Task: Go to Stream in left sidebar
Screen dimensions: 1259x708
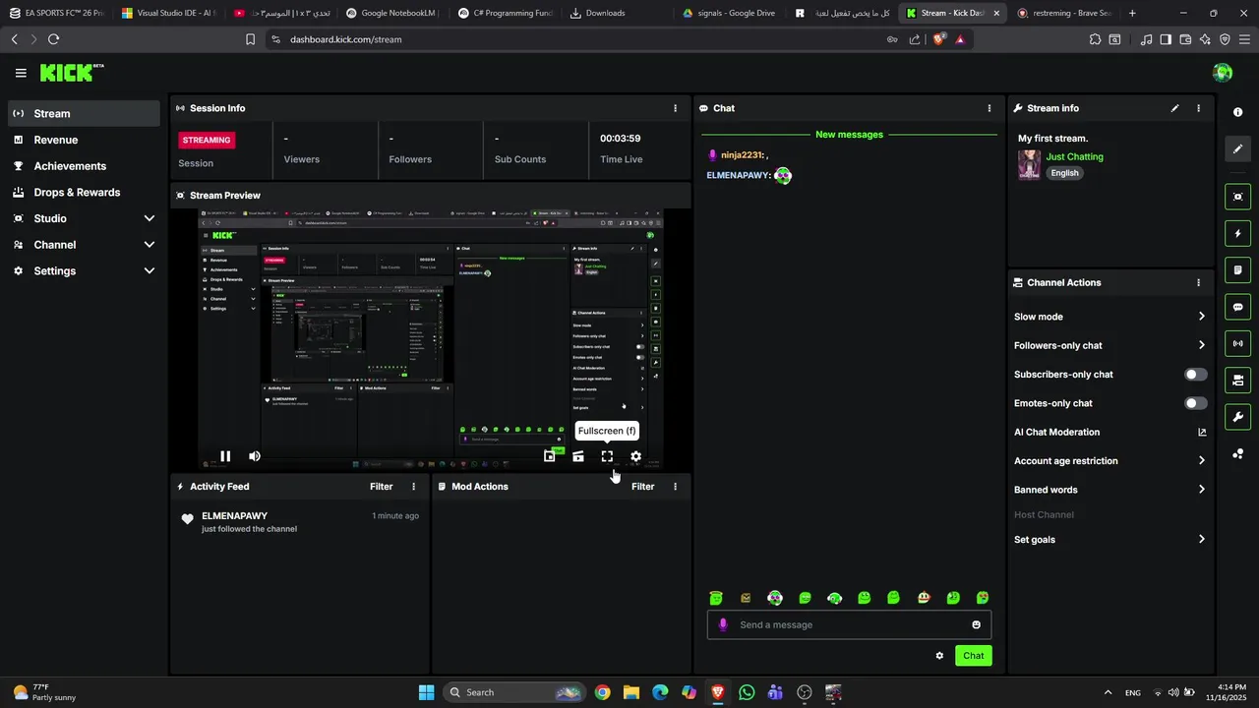Action: (84, 113)
